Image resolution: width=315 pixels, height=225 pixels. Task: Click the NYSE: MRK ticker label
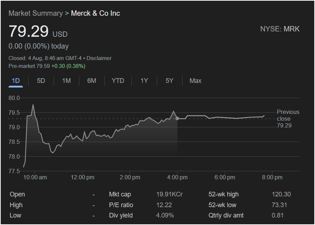pyautogui.click(x=280, y=29)
